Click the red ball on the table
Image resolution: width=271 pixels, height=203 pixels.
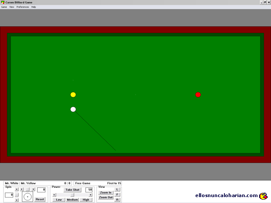point(198,95)
